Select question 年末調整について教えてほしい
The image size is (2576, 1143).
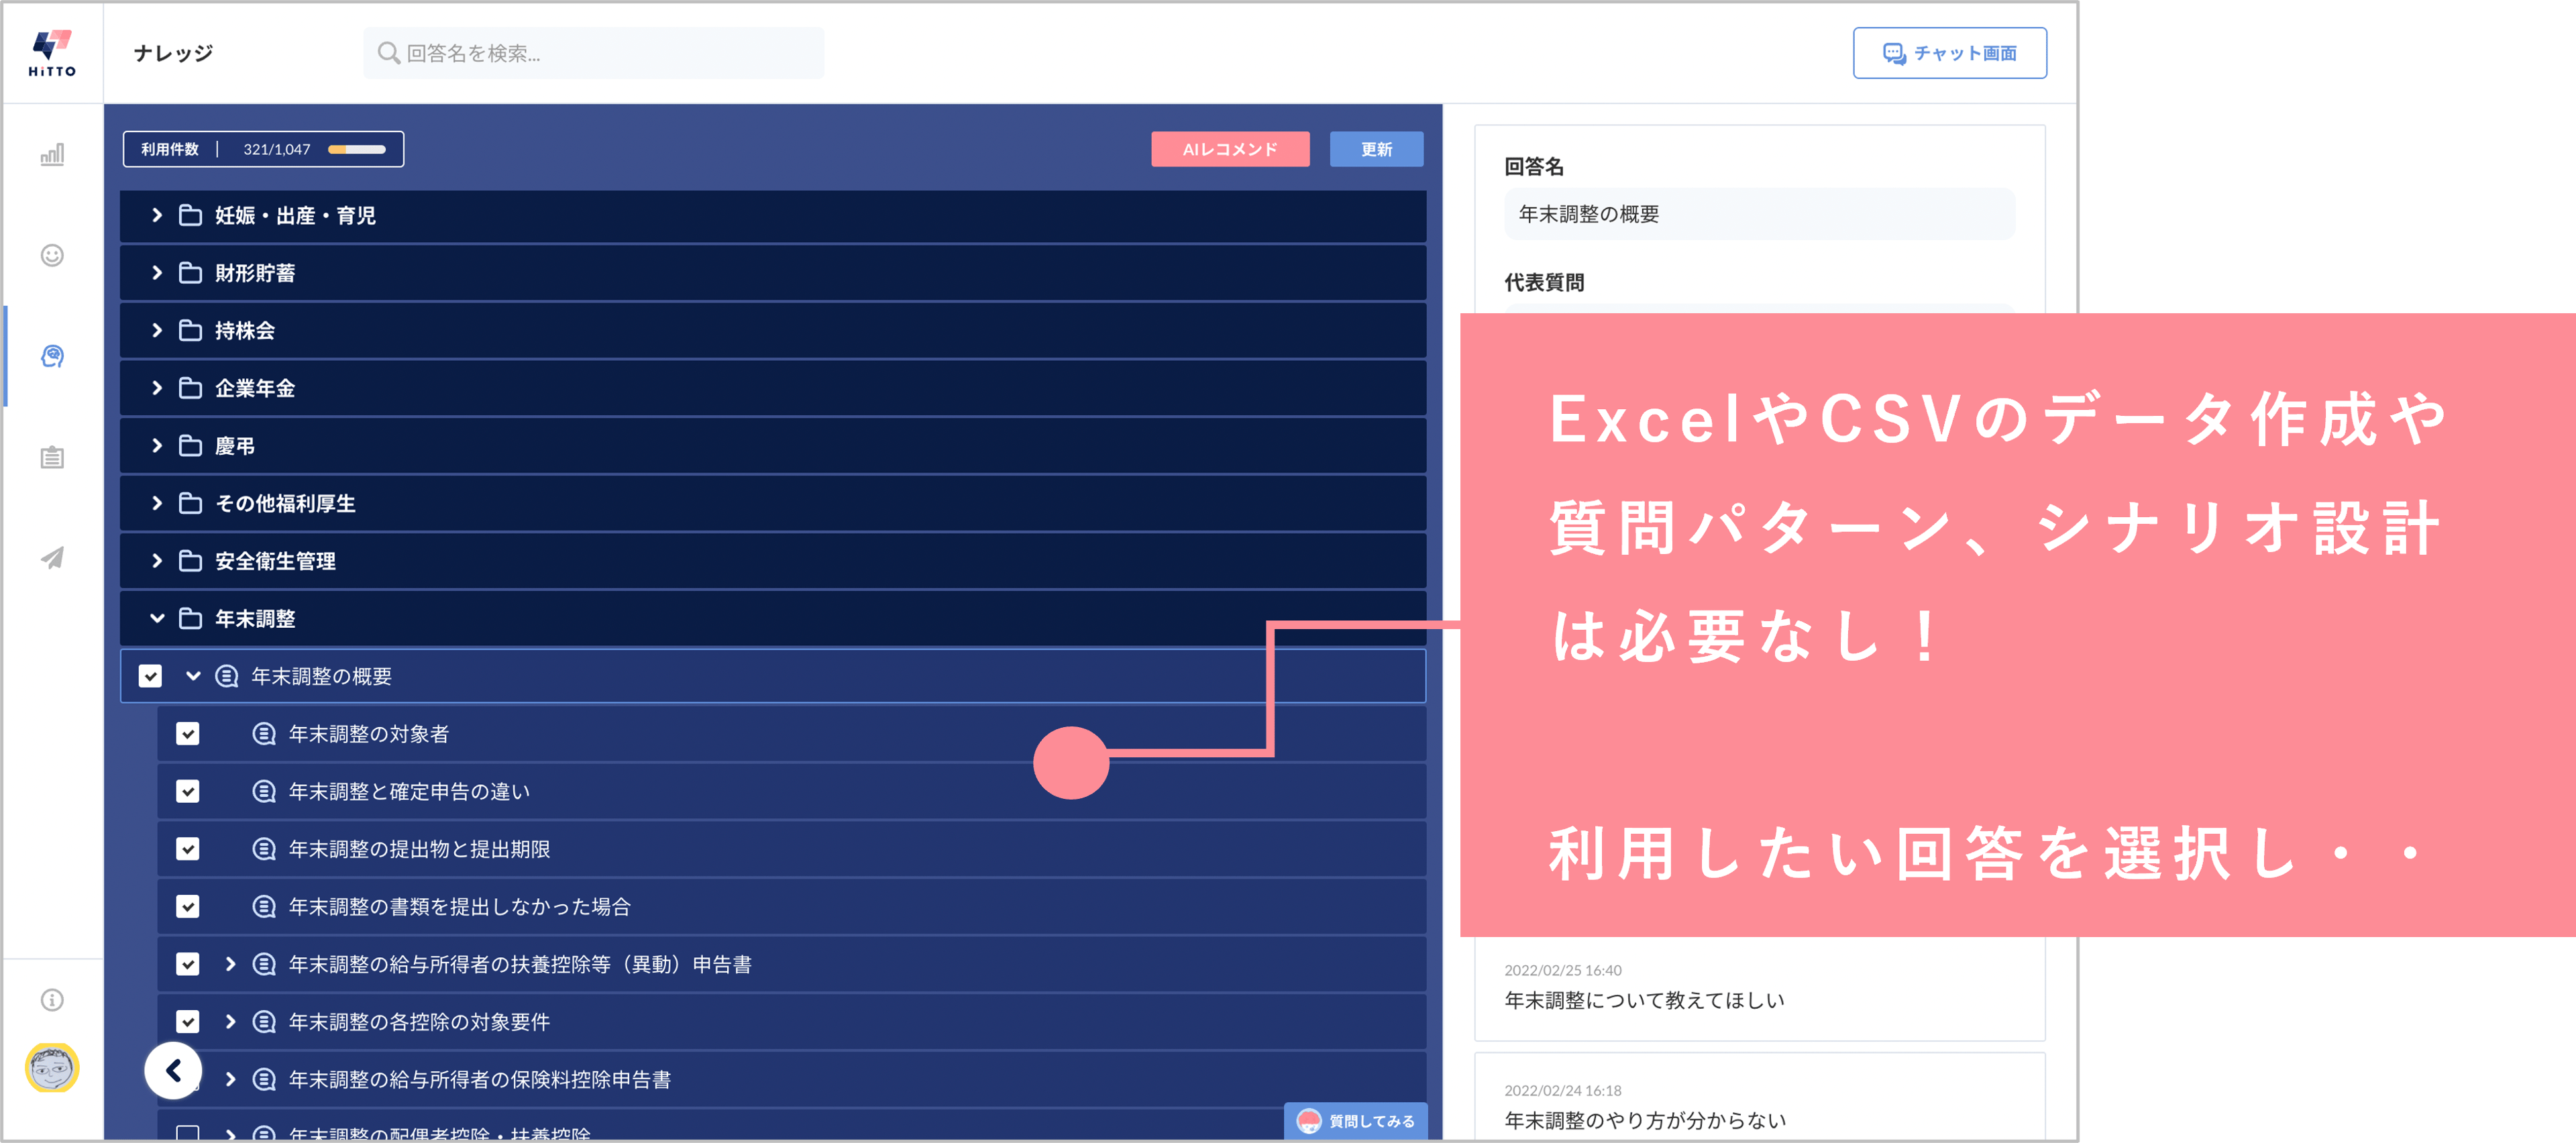click(x=1644, y=1000)
